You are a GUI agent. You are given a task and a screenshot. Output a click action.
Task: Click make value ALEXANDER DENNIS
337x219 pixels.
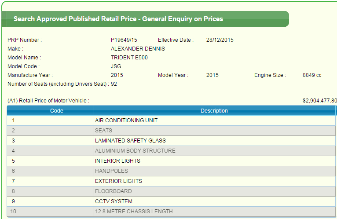tap(138, 49)
